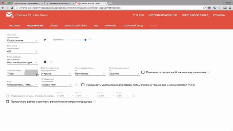This screenshot has height=131, width=233.
Task: Bookmark the page with the star icon
Action: [204, 8]
